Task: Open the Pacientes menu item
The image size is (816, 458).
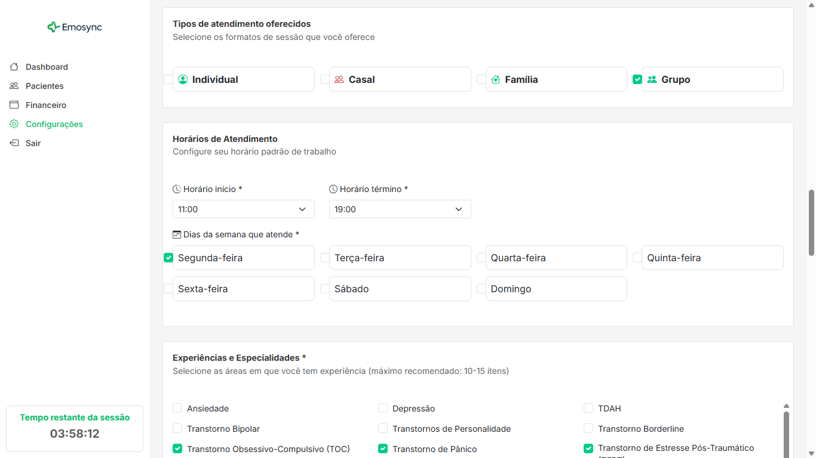Action: [x=44, y=85]
